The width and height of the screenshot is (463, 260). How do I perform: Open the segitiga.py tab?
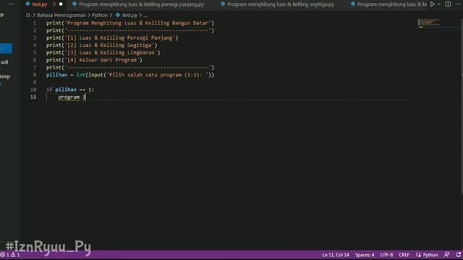click(x=280, y=4)
